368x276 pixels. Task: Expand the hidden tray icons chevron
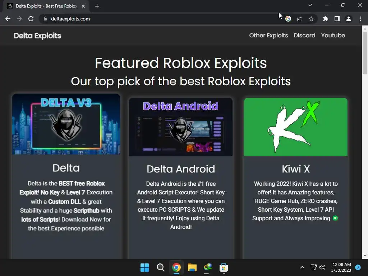[x=302, y=267]
